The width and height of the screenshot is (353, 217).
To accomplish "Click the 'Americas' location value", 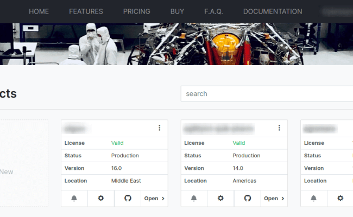I will point(244,181).
